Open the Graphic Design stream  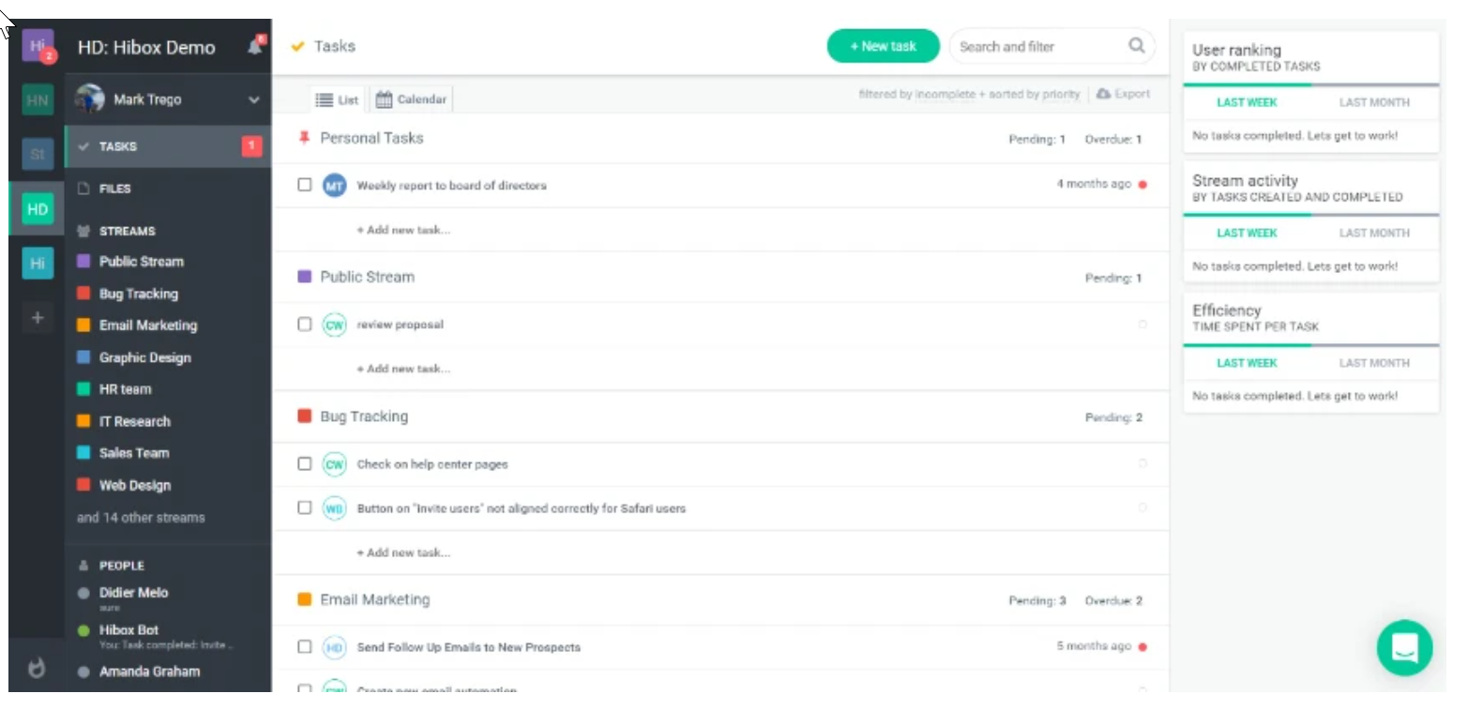point(144,357)
